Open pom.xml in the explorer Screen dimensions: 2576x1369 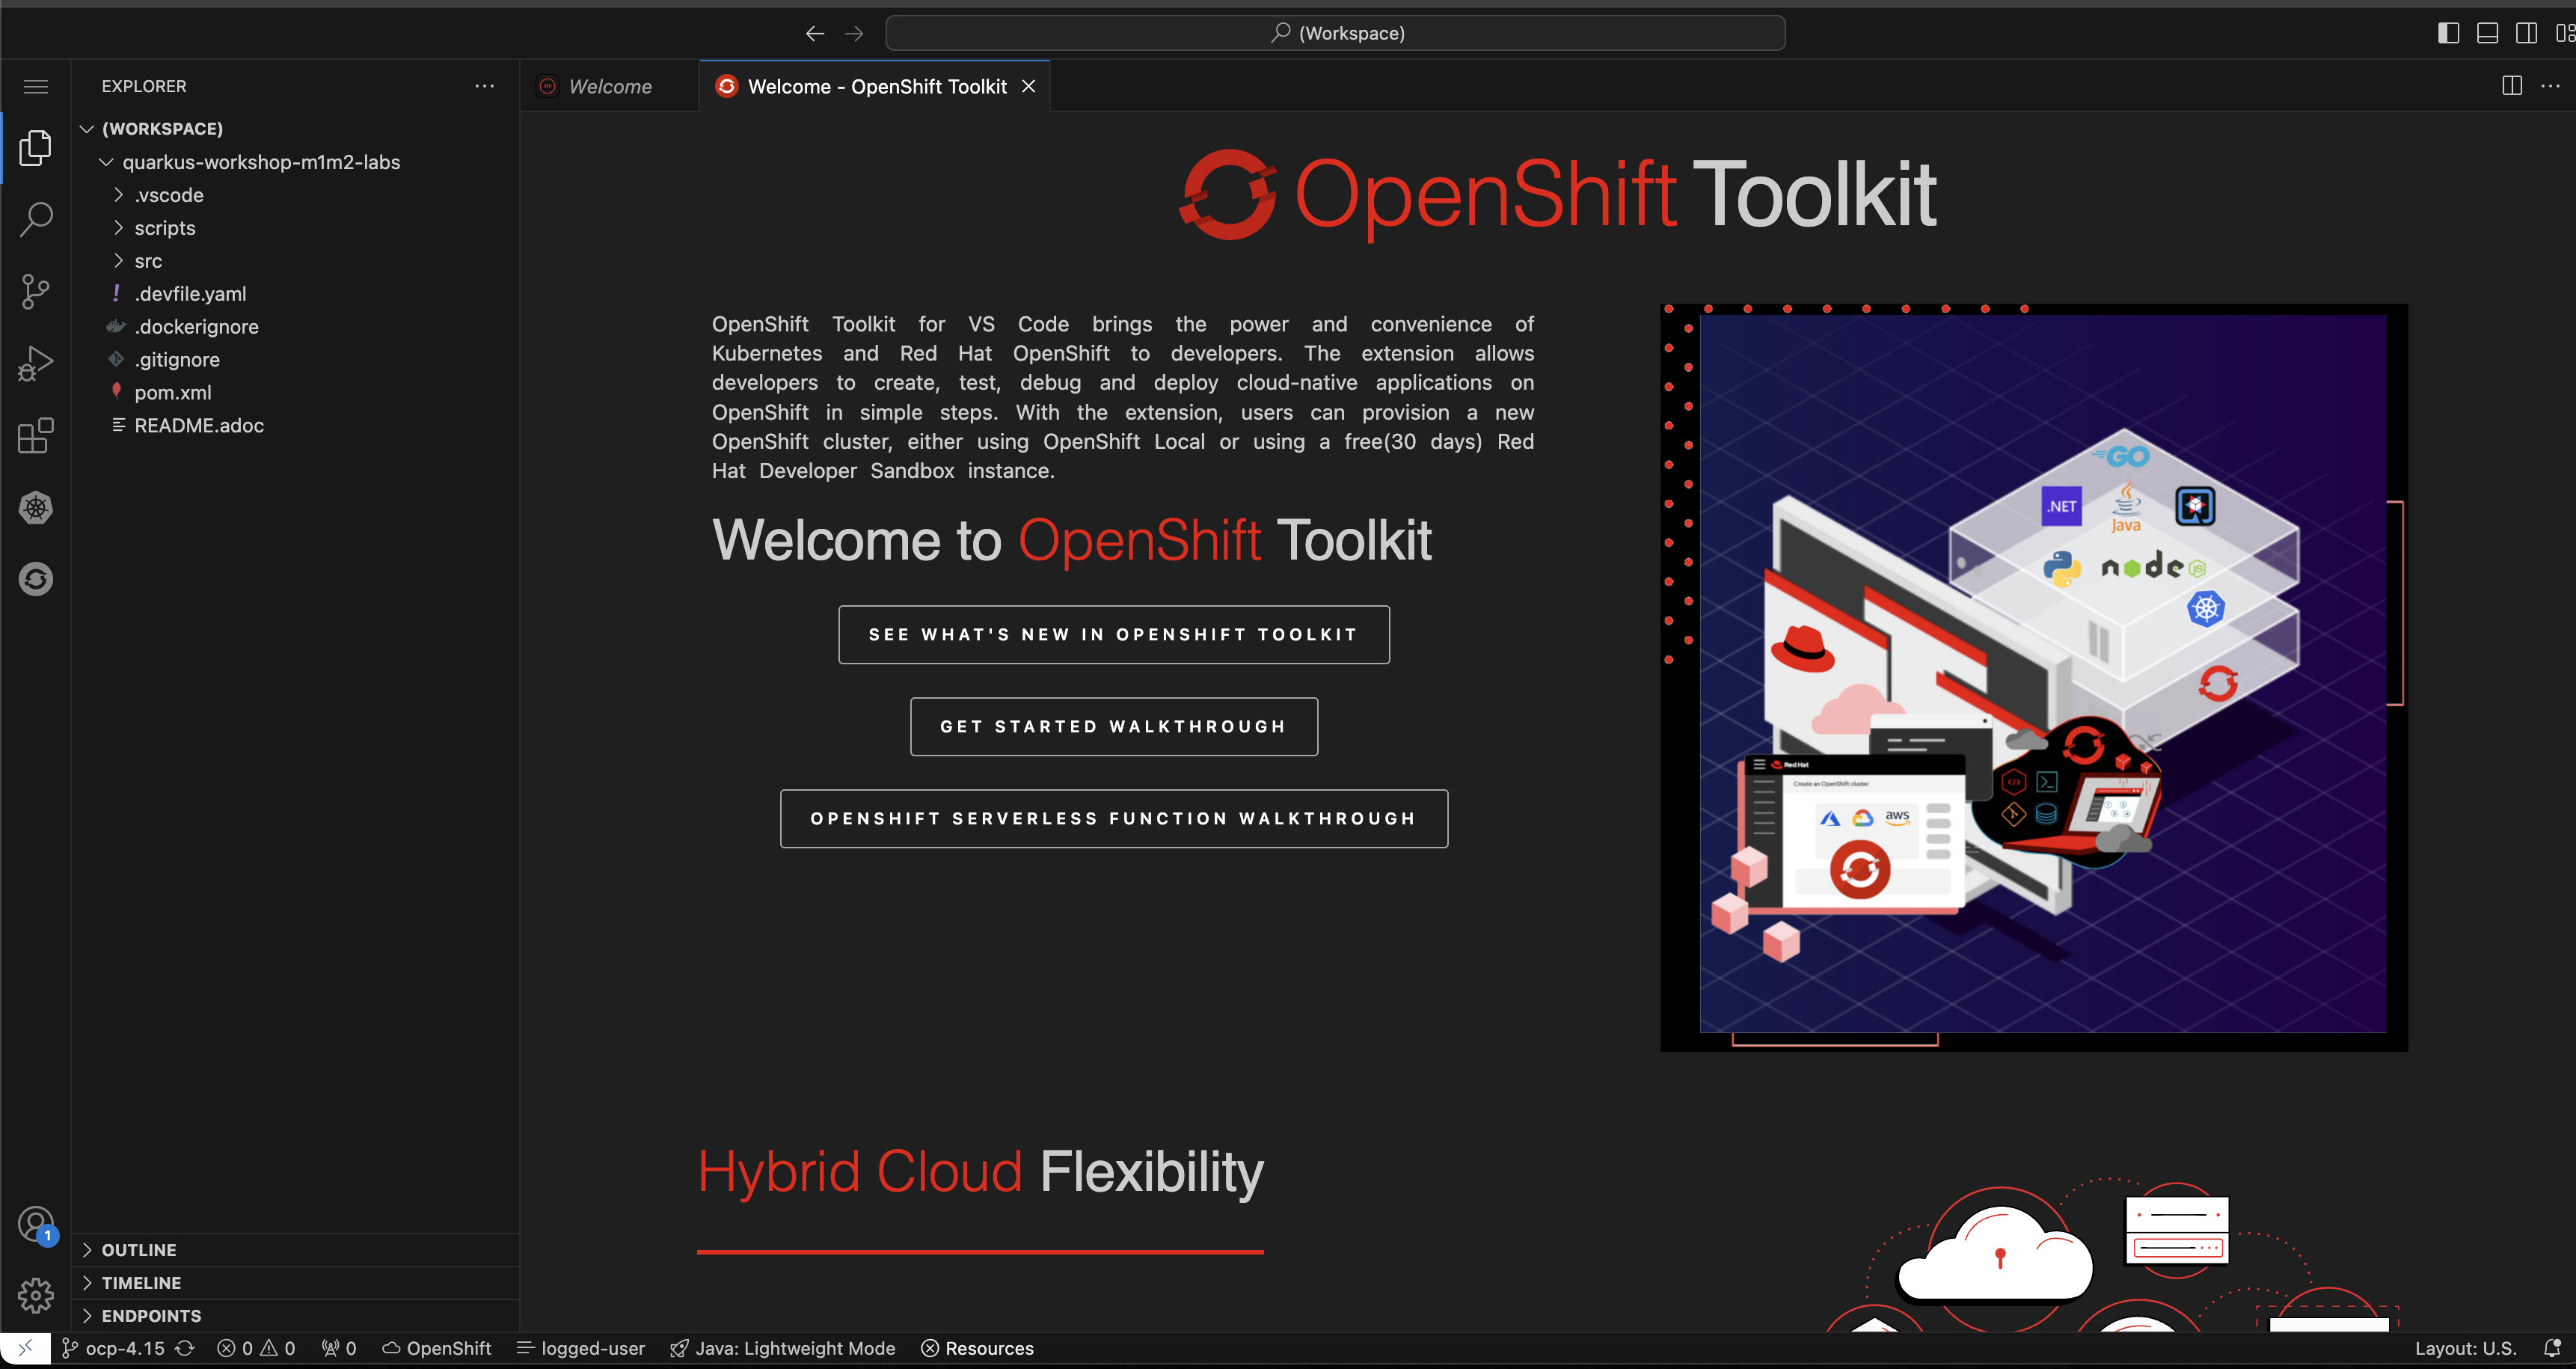(173, 393)
